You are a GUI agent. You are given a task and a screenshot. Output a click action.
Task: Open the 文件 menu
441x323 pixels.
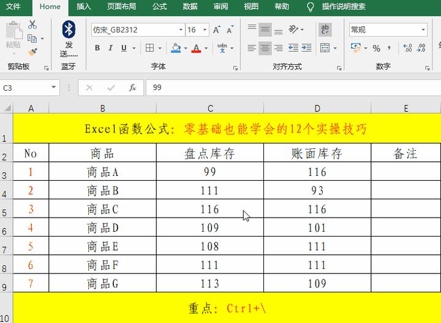[x=13, y=7]
